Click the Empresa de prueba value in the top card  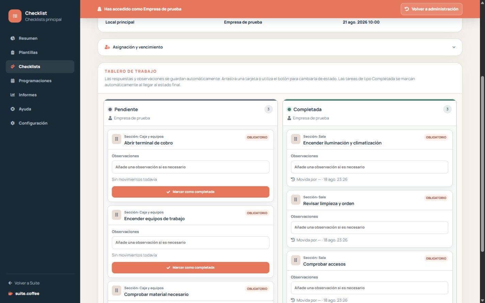coord(243,22)
